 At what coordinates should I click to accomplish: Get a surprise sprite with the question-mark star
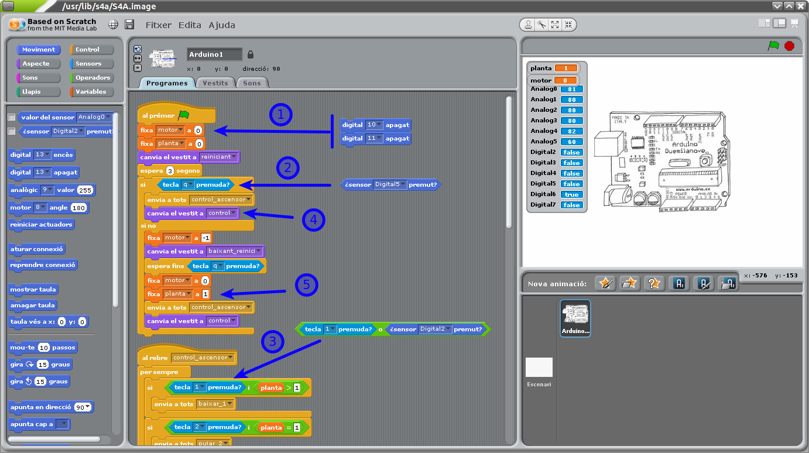(x=654, y=283)
